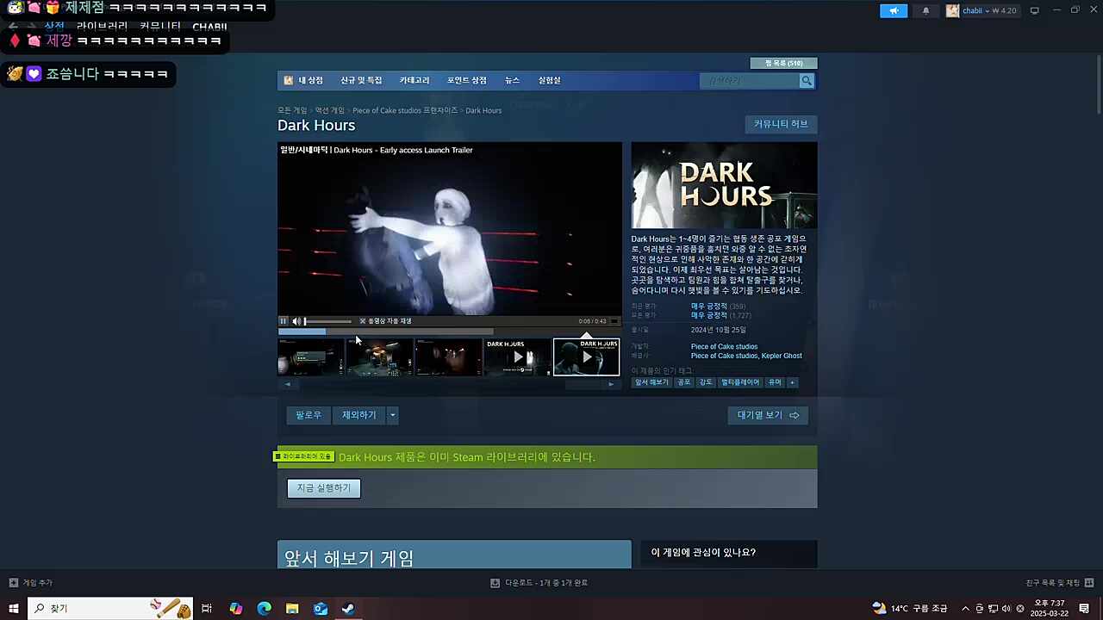Open the 찜 목록 (510) wishlist button
1103x620 pixels.
[x=783, y=63]
